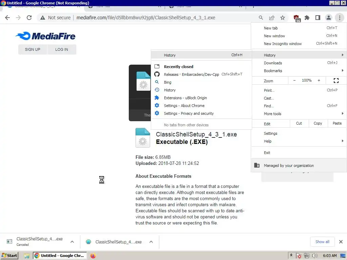
Task: Expand the Help submenu
Action: pyautogui.click(x=299, y=141)
